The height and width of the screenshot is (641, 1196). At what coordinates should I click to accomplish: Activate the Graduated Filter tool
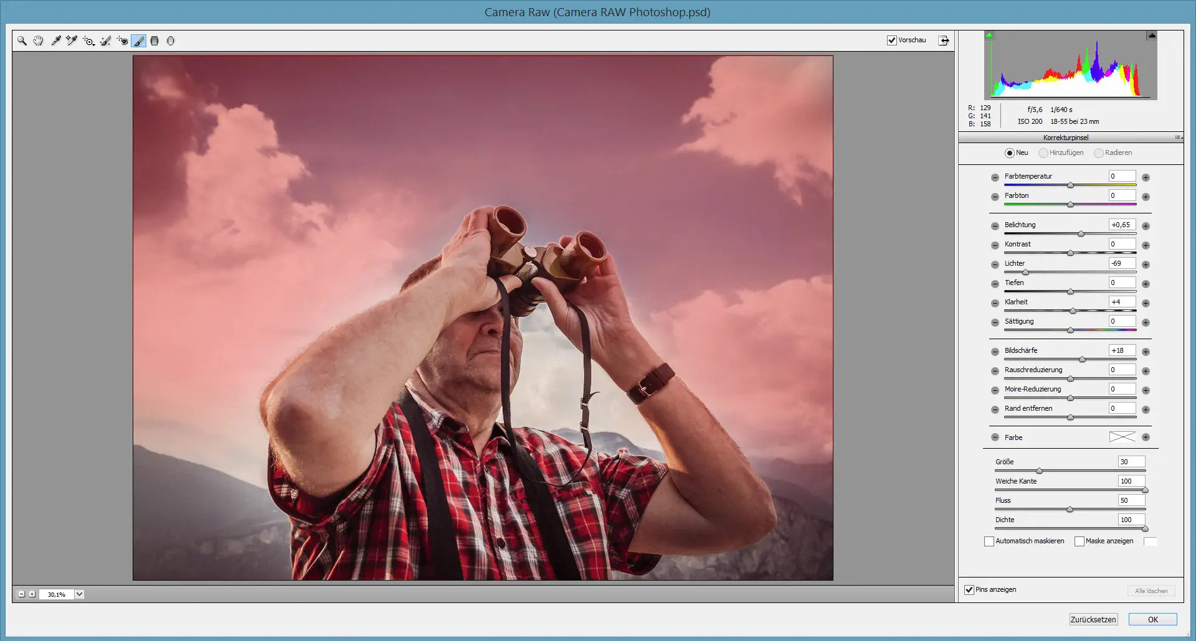tap(154, 40)
